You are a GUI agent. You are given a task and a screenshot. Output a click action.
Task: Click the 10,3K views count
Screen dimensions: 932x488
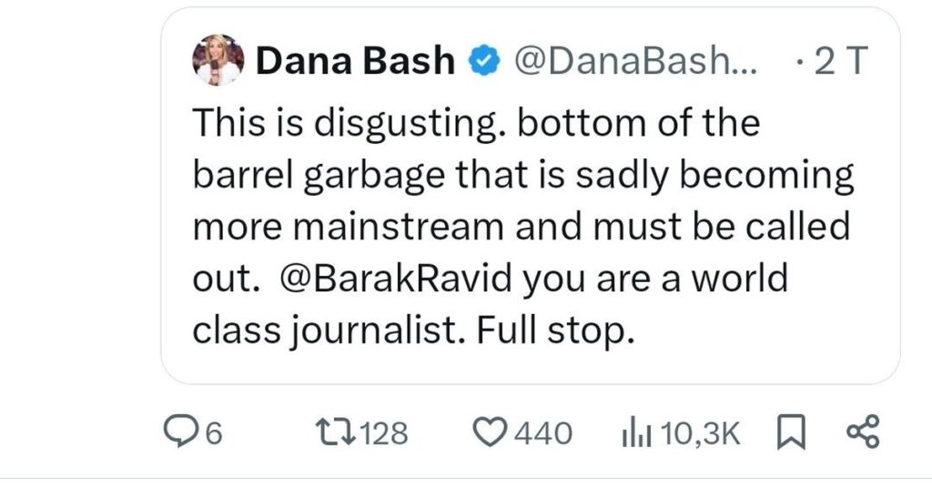[700, 433]
